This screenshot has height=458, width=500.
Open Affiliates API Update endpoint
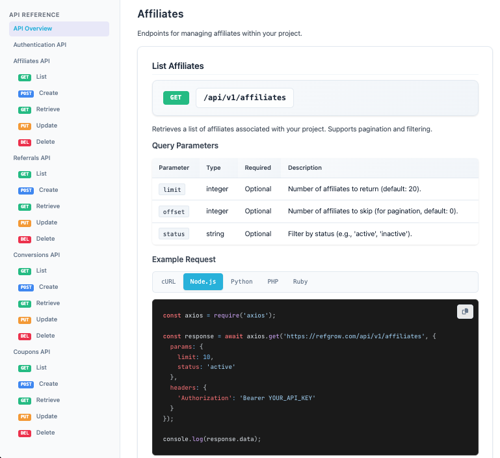point(38,126)
